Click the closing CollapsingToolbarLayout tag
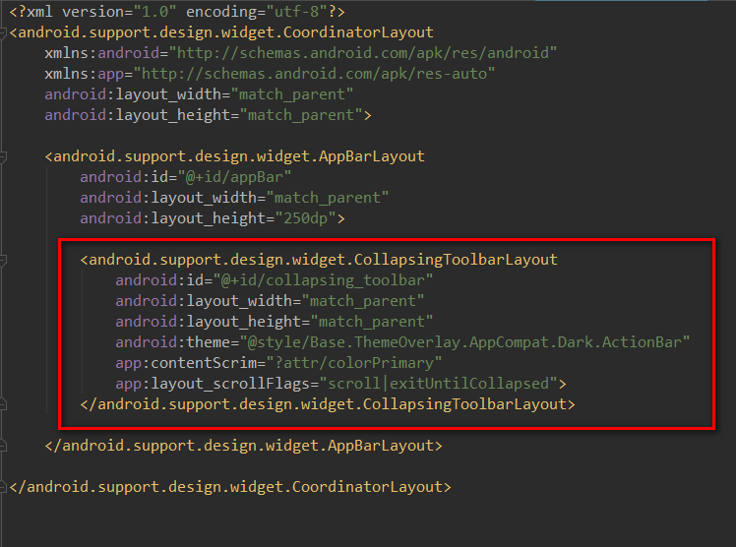 (328, 404)
